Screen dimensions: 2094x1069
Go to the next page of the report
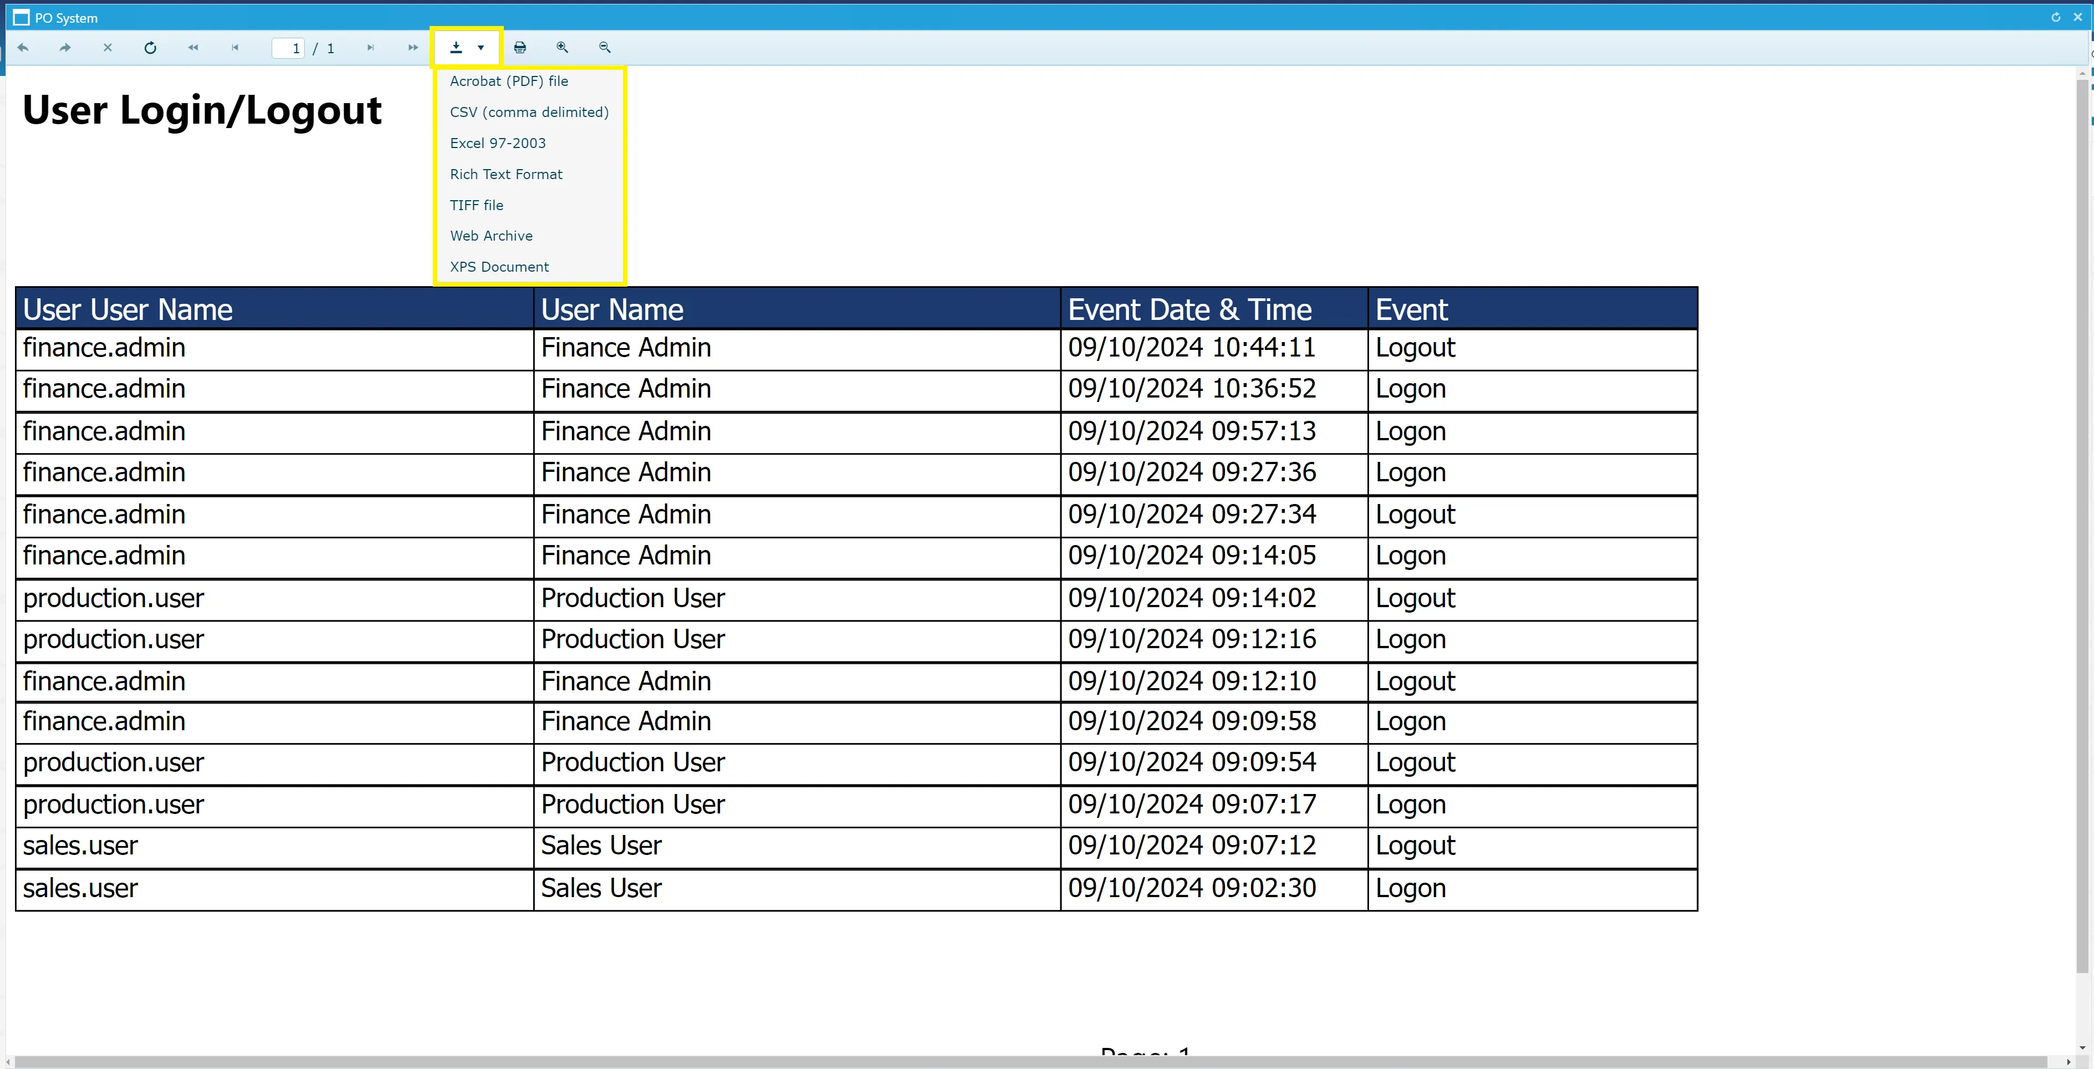(x=371, y=48)
